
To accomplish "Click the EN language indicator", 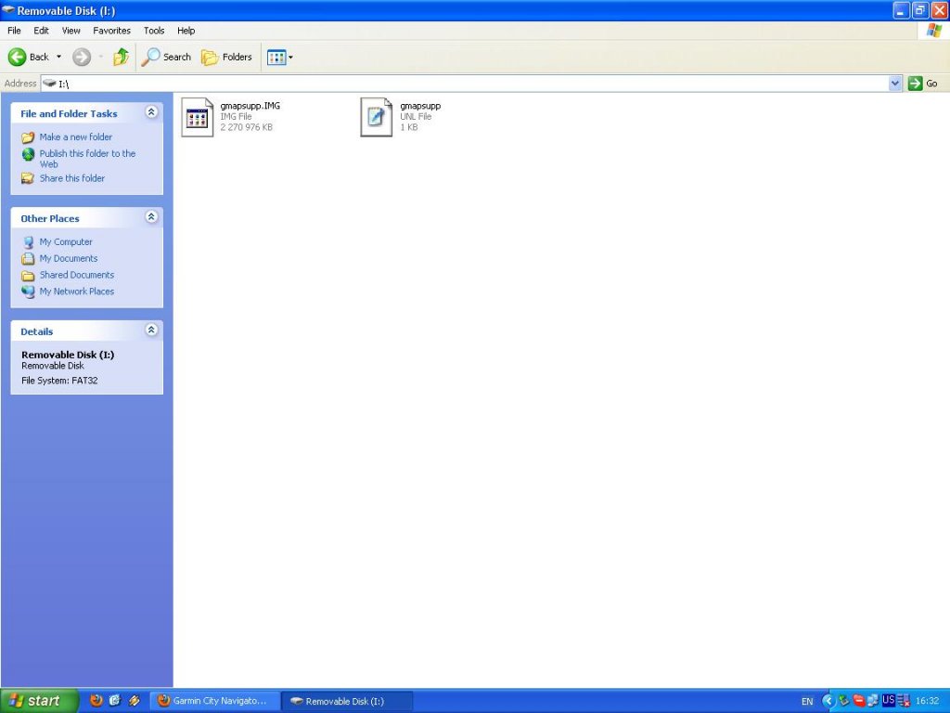I will pos(807,702).
